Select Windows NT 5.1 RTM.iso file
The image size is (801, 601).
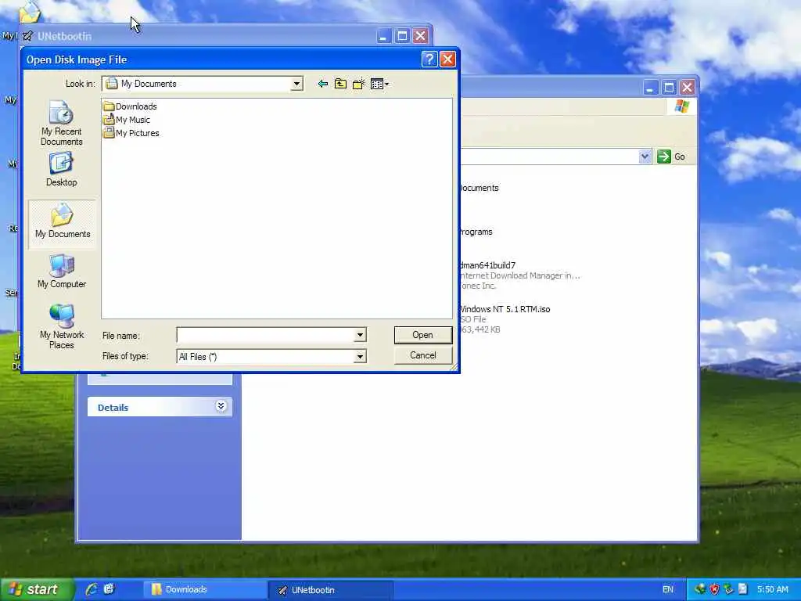(x=503, y=319)
